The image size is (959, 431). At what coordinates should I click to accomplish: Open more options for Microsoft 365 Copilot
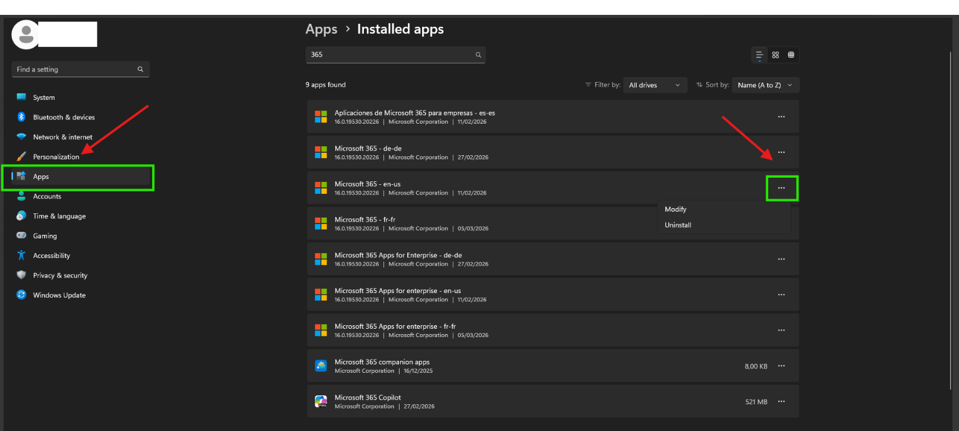coord(781,401)
